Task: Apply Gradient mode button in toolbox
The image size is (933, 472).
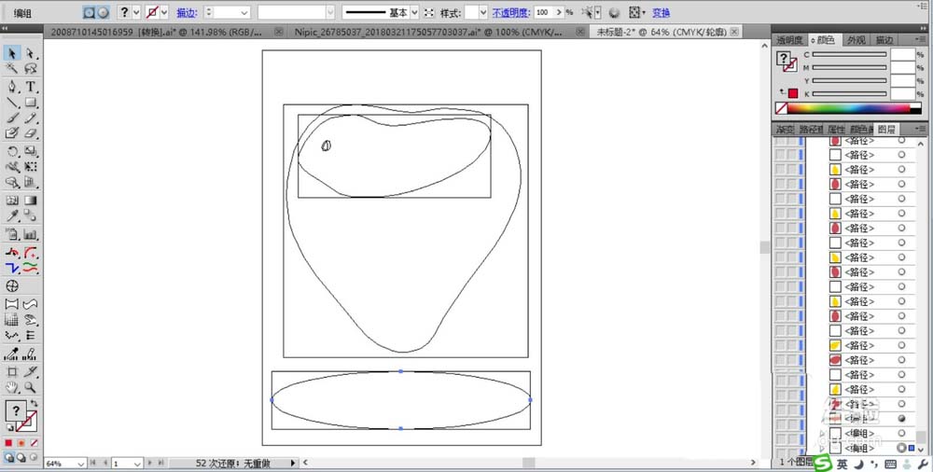Action: (x=21, y=443)
